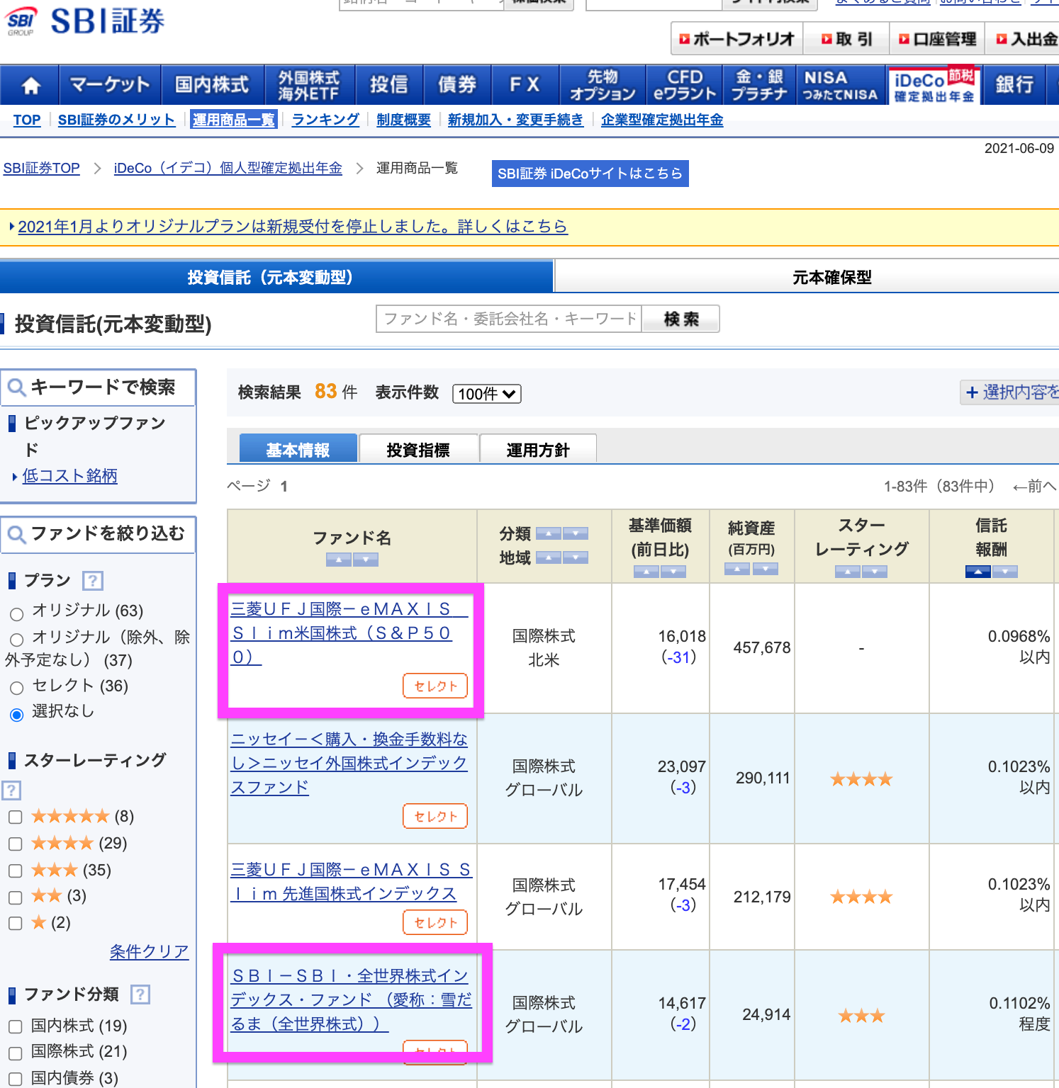Open the SBI証券TOP breadcrumb link
1059x1088 pixels.
click(x=42, y=169)
